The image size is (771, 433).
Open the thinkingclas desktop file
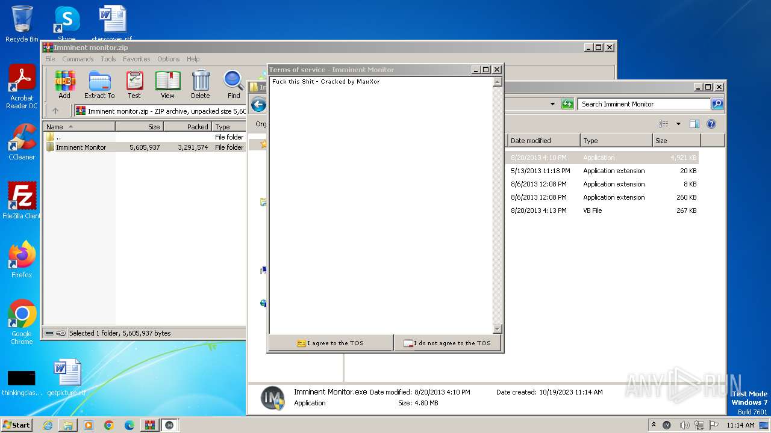pos(22,383)
